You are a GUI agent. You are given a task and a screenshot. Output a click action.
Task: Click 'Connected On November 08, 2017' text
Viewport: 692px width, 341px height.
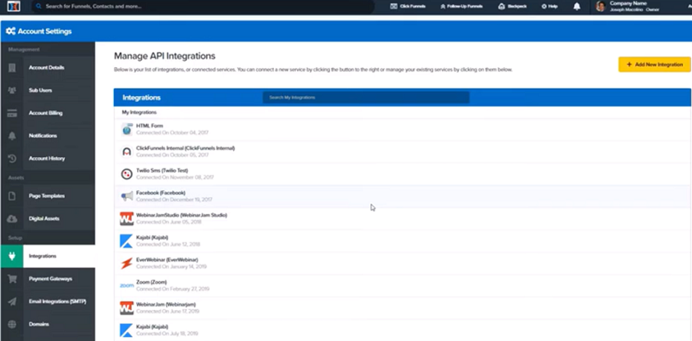pyautogui.click(x=175, y=177)
